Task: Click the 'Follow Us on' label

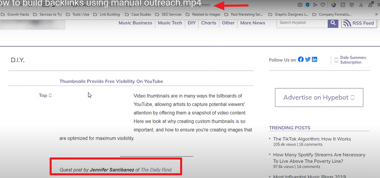Action: click(x=282, y=60)
